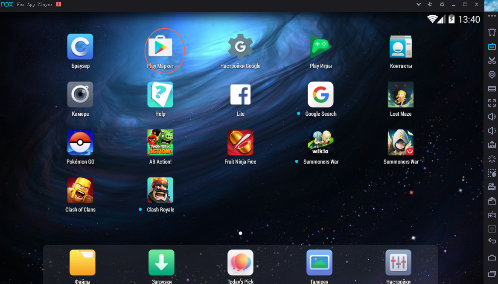Open macro recorder sidebar icon
This screenshot has height=284, width=498.
coord(492,173)
